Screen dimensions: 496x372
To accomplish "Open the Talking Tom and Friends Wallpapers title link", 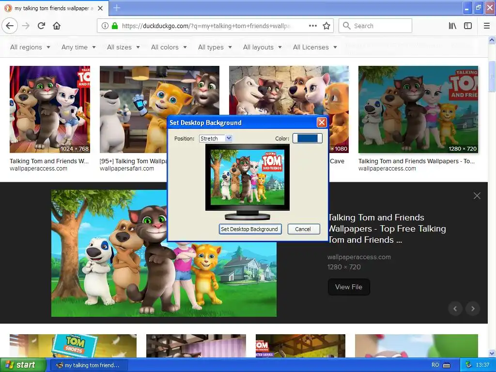I will tap(387, 229).
